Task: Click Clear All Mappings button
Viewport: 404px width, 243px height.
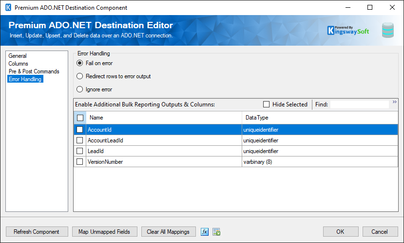Action: (x=169, y=232)
